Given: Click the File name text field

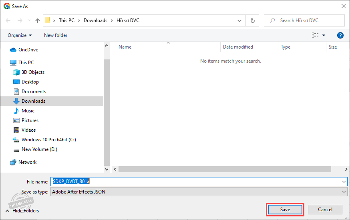Looking at the screenshot, I should 199,181.
